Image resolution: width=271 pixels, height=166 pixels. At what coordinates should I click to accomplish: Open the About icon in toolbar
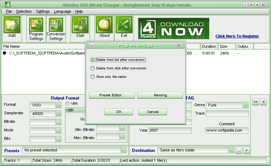(104, 25)
